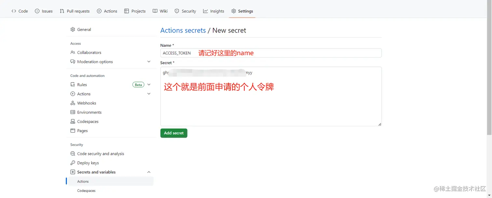Click the Rules icon in the sidebar
This screenshot has height=198, width=492.
[x=73, y=85]
